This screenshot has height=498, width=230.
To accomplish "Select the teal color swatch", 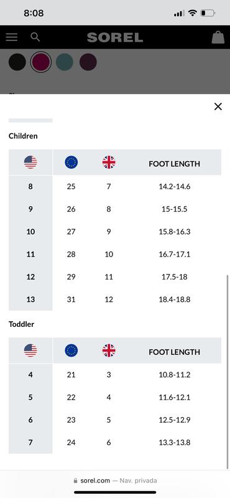I will [x=65, y=62].
